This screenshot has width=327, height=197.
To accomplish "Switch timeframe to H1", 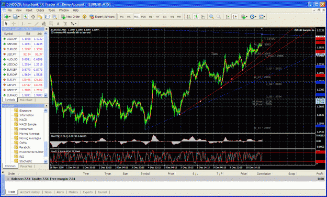I will click(151, 17).
